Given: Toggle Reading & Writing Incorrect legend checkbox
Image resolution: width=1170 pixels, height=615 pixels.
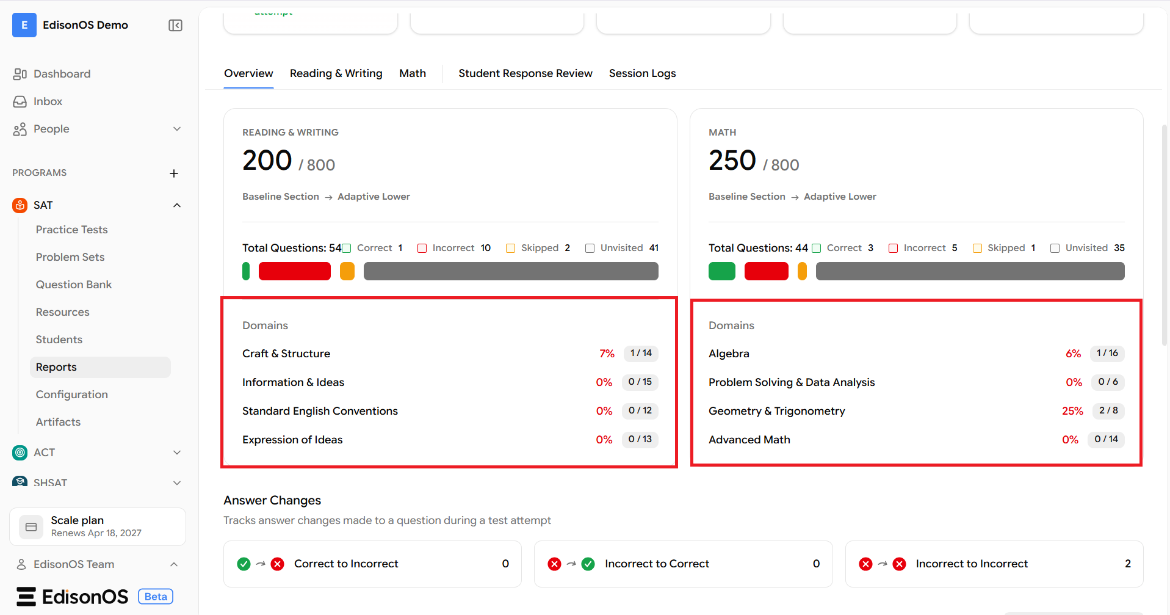Looking at the screenshot, I should point(422,248).
